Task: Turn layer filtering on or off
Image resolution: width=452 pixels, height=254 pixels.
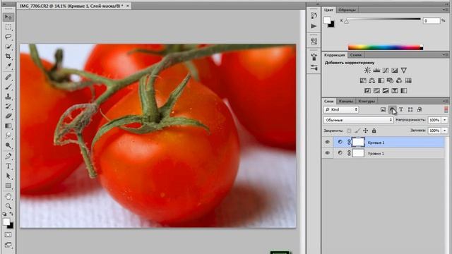Action: click(446, 109)
